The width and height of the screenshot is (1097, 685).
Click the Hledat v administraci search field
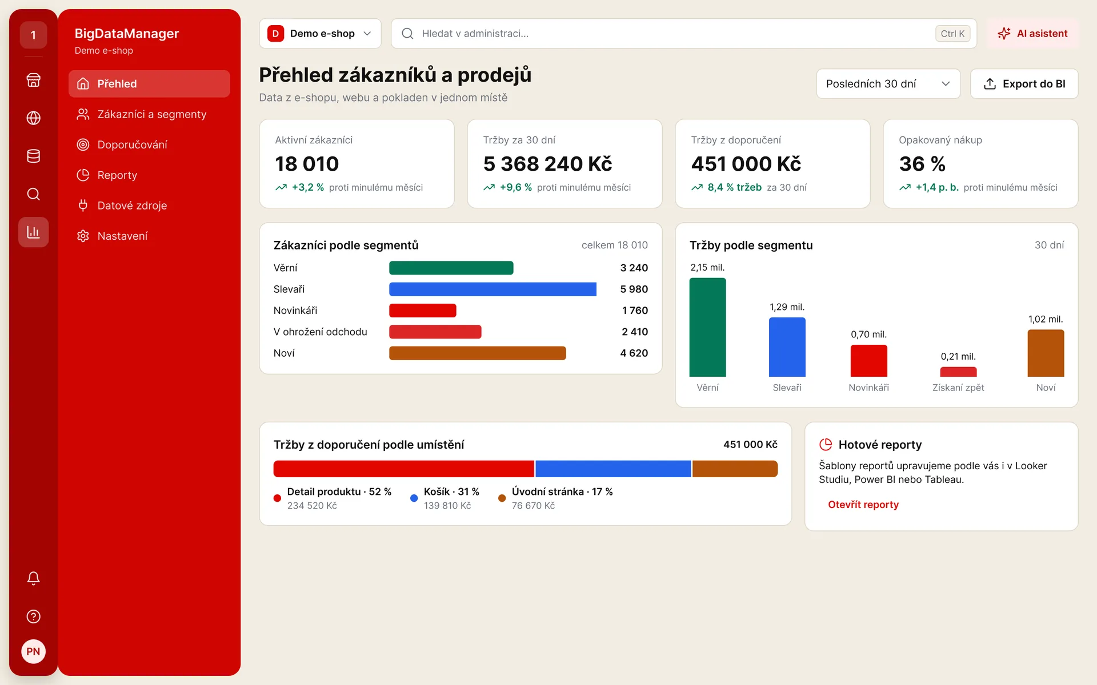[x=683, y=34]
